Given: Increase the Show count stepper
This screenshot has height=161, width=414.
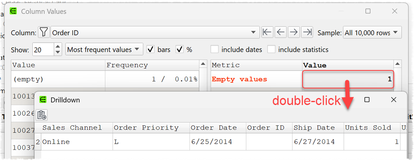Looking at the screenshot, I should tap(58, 47).
